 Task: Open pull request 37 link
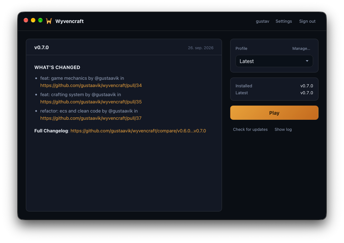click(x=91, y=118)
